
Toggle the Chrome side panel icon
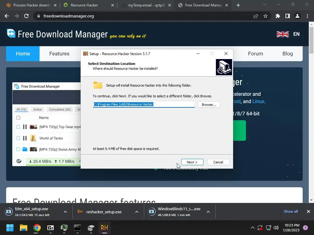pos(288,16)
